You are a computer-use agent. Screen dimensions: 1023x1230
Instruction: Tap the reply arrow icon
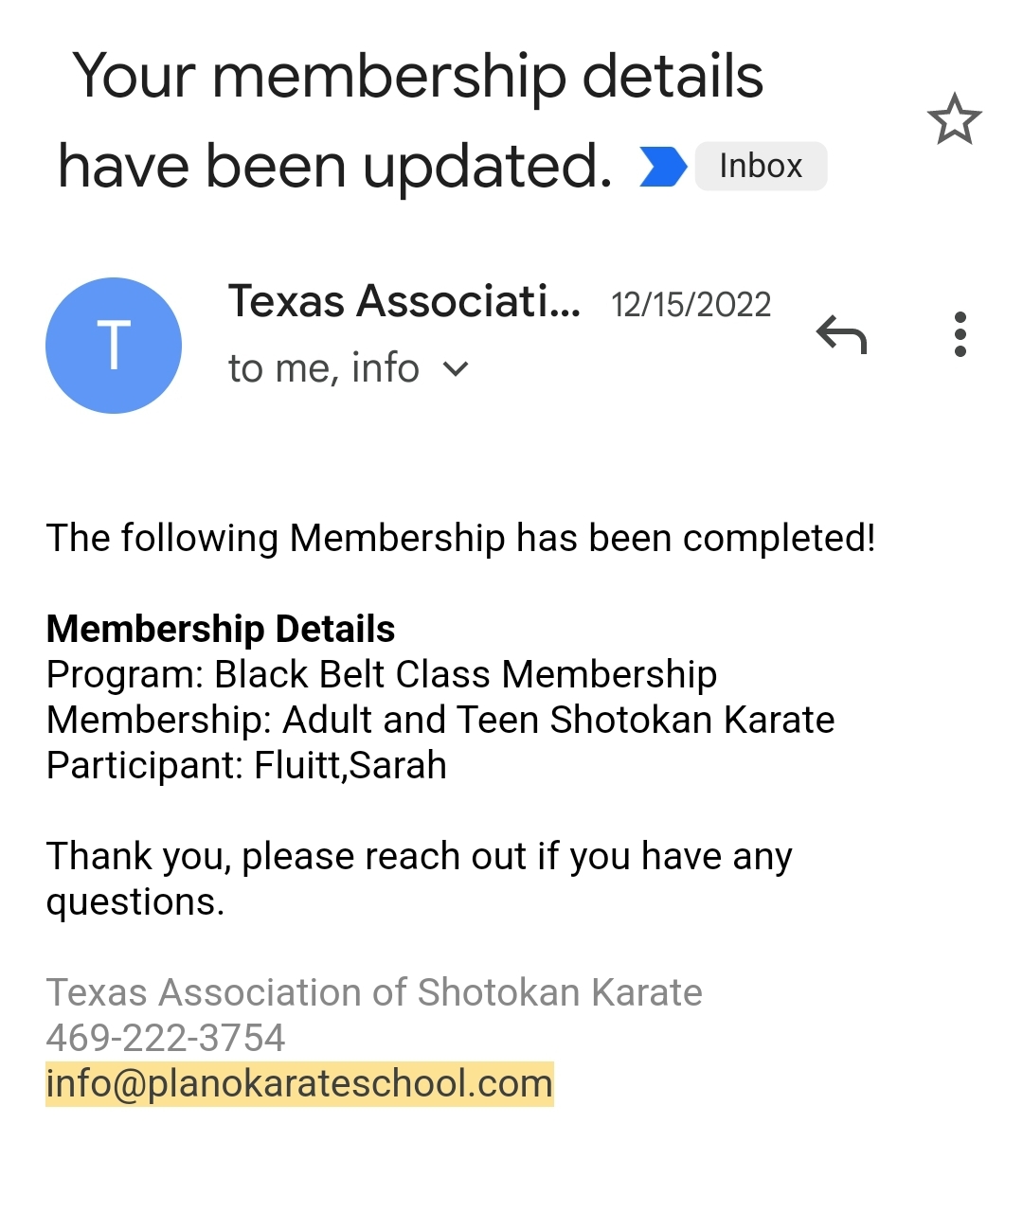[x=841, y=334]
